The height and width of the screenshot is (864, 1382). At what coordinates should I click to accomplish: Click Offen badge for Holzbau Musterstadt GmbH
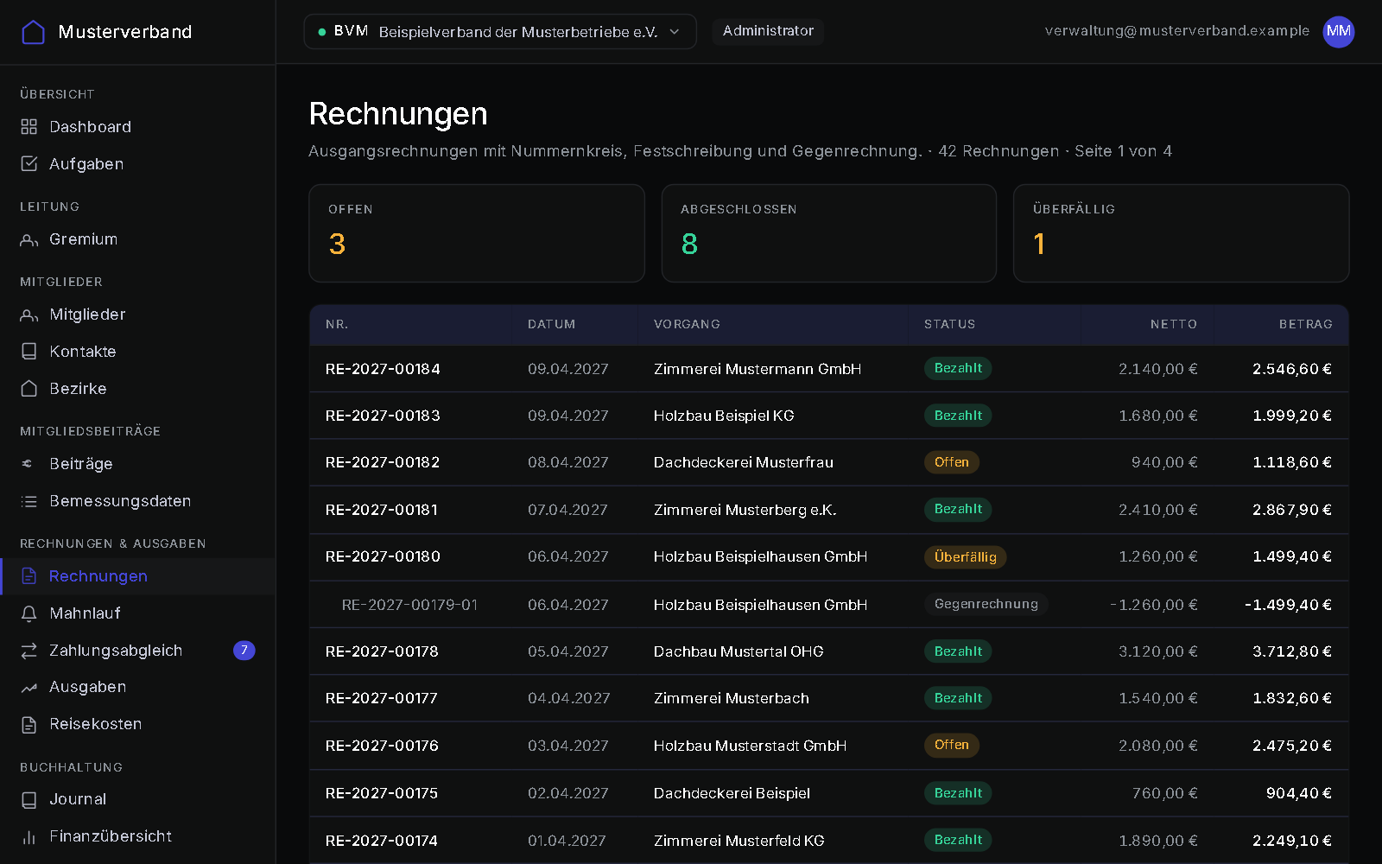(x=951, y=745)
